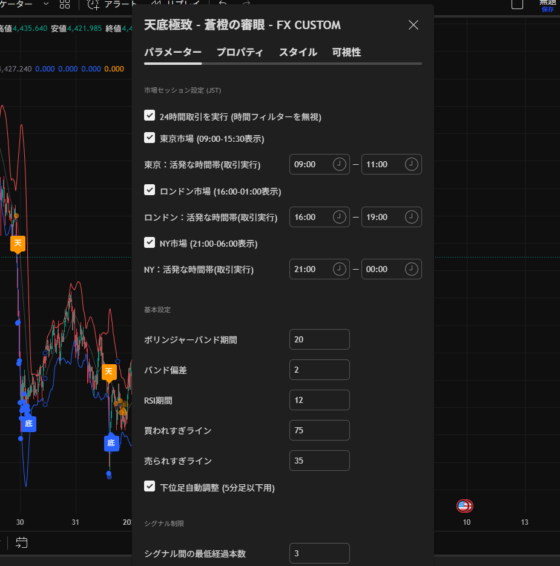Open clock picker for Tokyo 09:00 start time
The height and width of the screenshot is (566, 560).
(339, 164)
